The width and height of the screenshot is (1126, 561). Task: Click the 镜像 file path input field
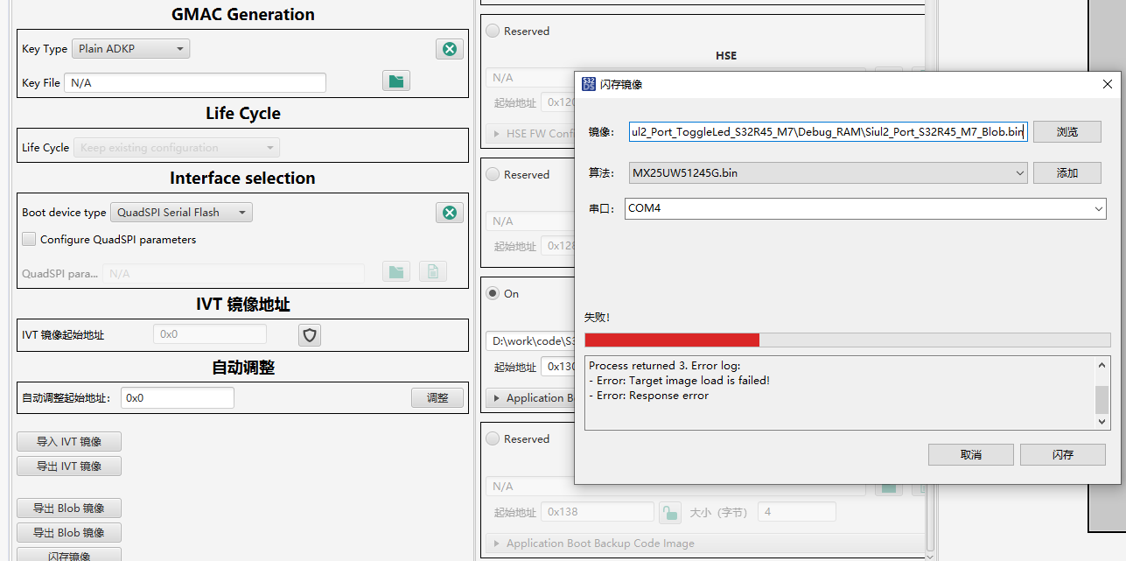point(827,131)
